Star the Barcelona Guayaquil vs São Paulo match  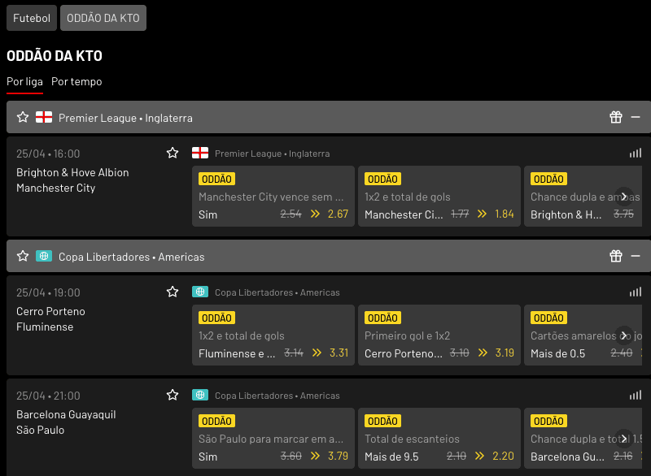[173, 395]
